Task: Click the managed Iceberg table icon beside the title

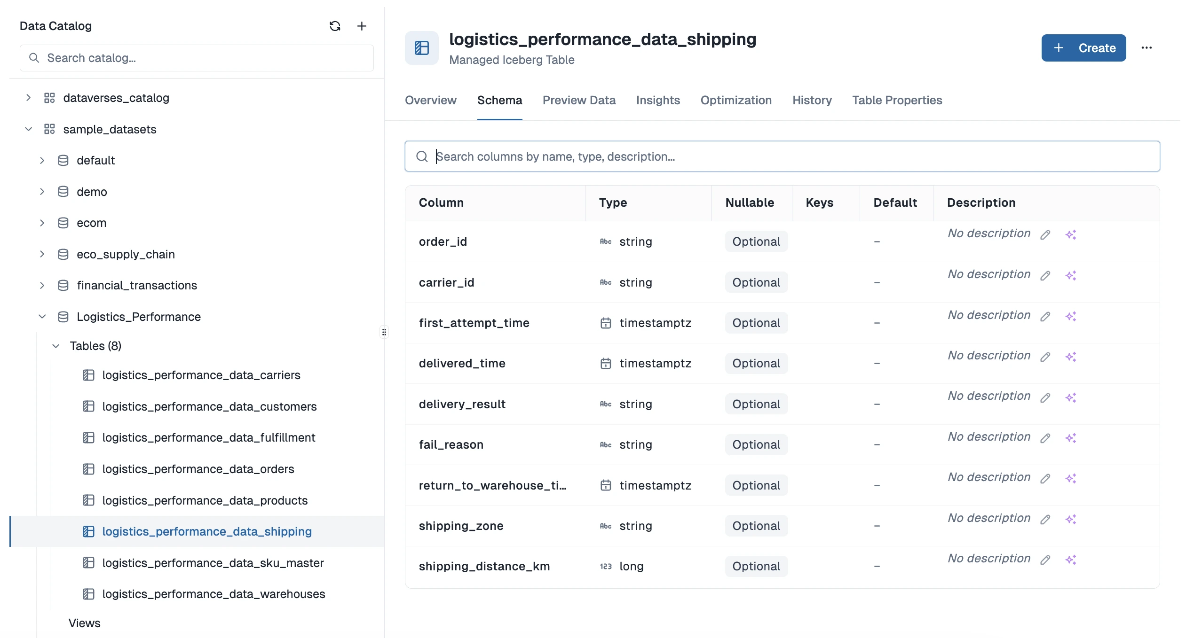Action: click(421, 47)
